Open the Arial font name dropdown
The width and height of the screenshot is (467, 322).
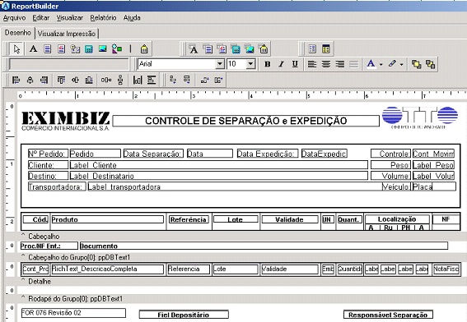(220, 64)
